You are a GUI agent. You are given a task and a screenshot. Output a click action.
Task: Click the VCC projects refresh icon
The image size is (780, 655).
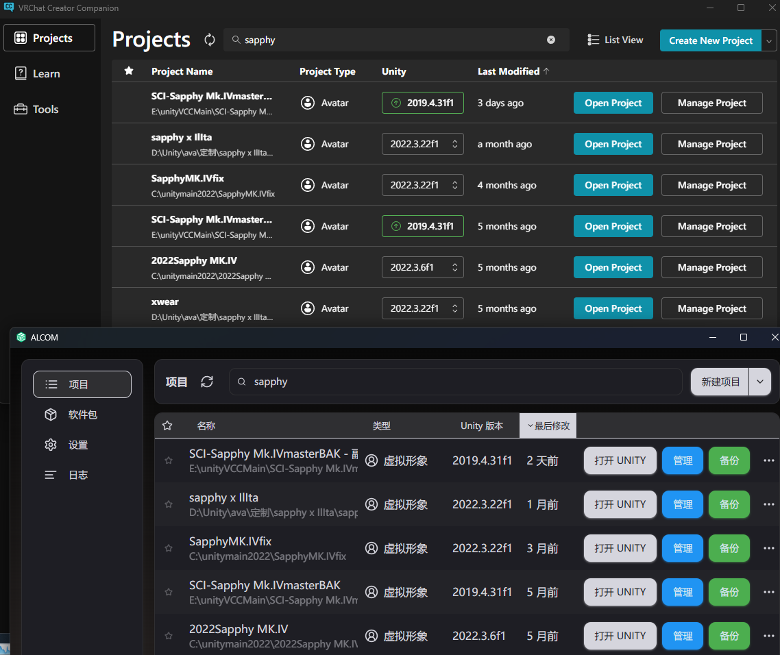[x=210, y=40]
